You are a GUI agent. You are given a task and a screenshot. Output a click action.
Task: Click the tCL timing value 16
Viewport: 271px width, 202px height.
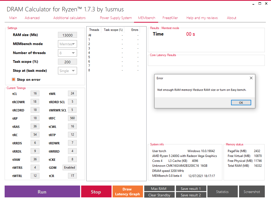(35, 93)
